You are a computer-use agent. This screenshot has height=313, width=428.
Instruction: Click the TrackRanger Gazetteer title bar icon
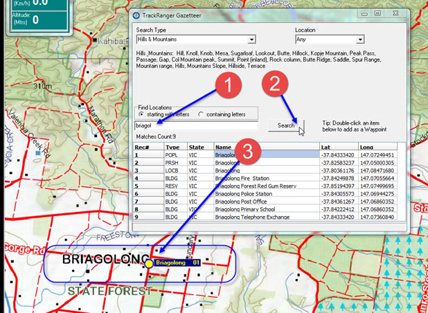click(x=136, y=15)
